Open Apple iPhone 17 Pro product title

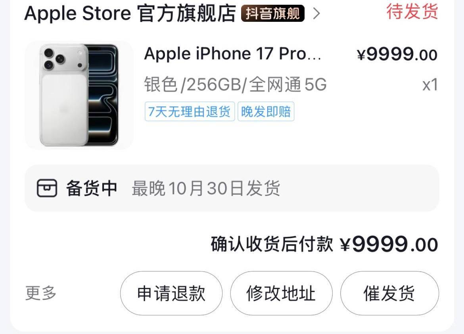click(x=232, y=54)
